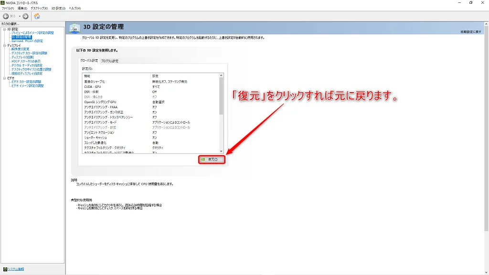Open the システム情報 link
The image size is (489, 275).
pyautogui.click(x=16, y=269)
